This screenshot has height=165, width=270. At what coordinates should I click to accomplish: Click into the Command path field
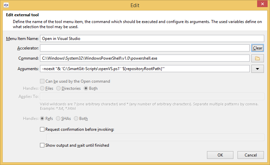point(145,58)
